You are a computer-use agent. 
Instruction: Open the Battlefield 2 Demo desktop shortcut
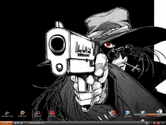[8, 114]
